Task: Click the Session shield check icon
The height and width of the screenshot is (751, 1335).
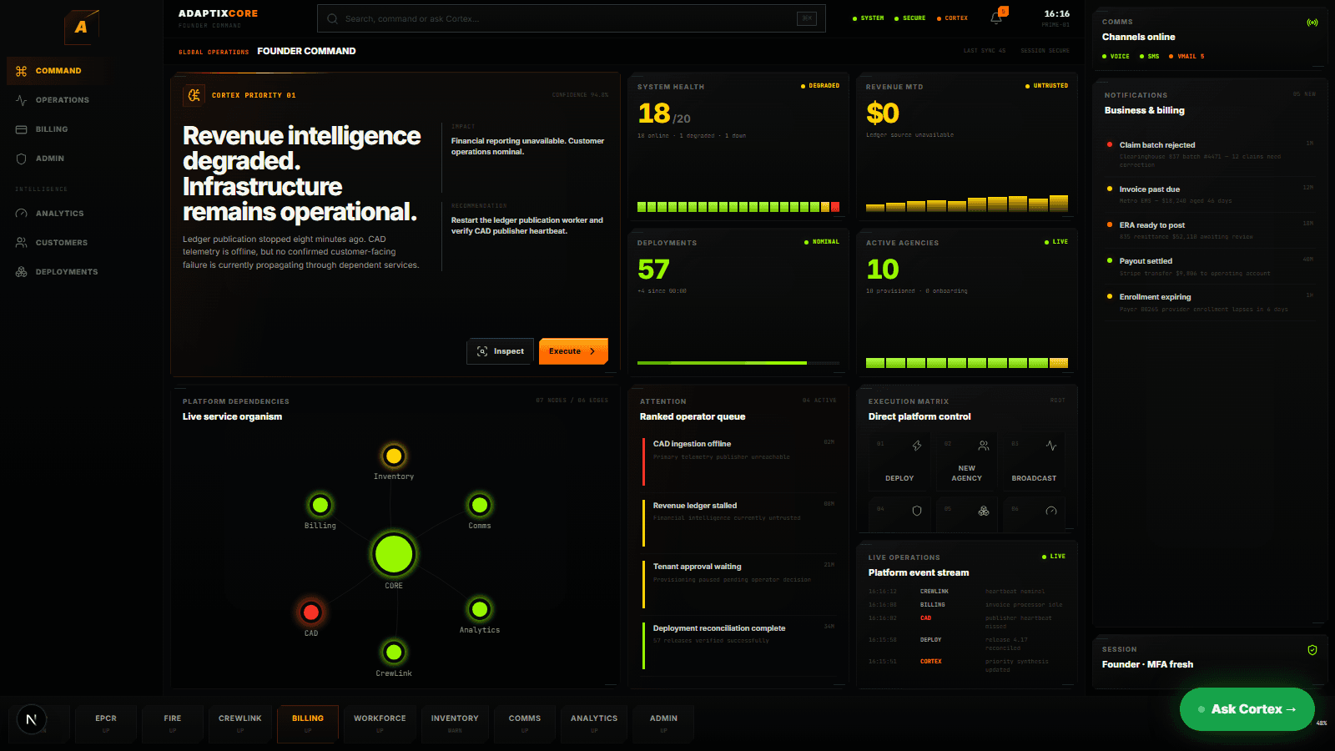Action: 1312,650
